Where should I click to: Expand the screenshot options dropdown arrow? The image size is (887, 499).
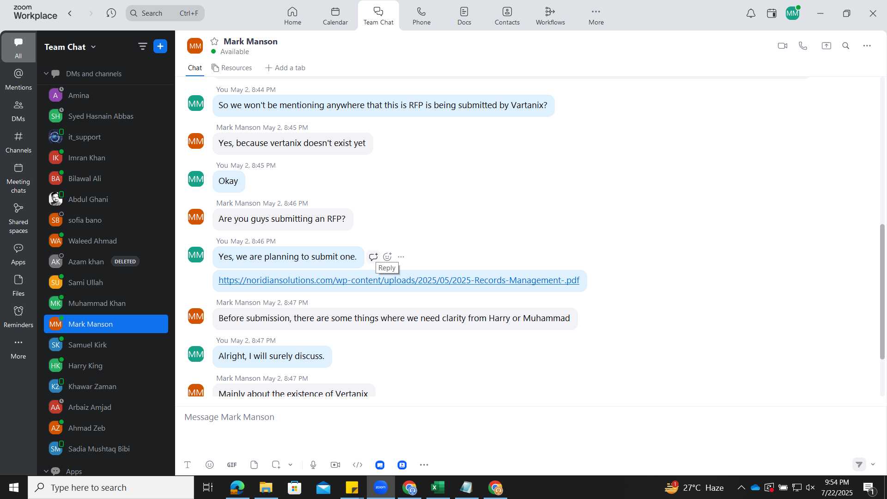[x=291, y=465]
